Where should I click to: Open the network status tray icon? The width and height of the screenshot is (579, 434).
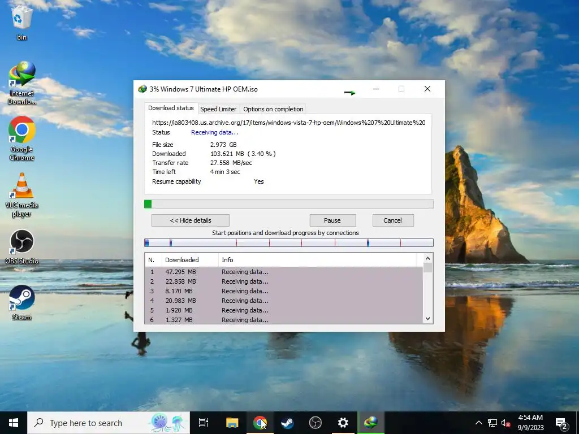[x=492, y=423]
